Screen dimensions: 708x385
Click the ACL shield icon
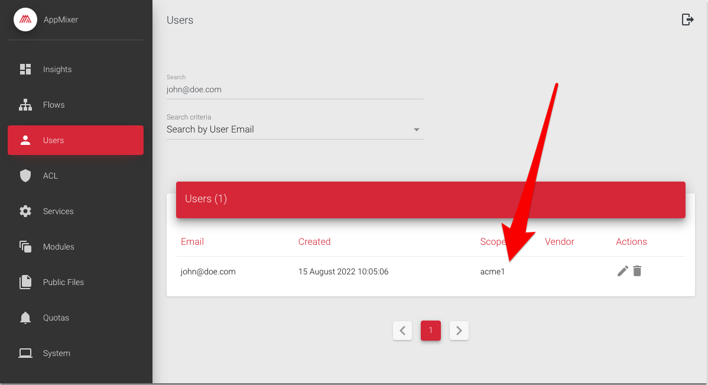pos(25,176)
